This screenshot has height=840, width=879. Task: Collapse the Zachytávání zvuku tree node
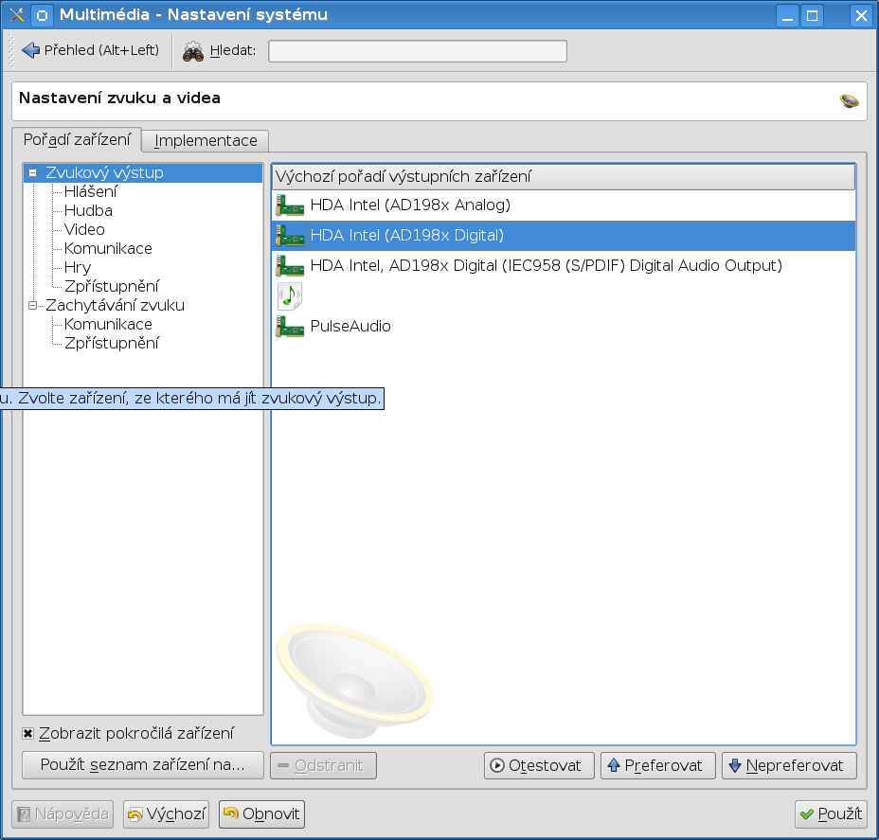point(33,305)
